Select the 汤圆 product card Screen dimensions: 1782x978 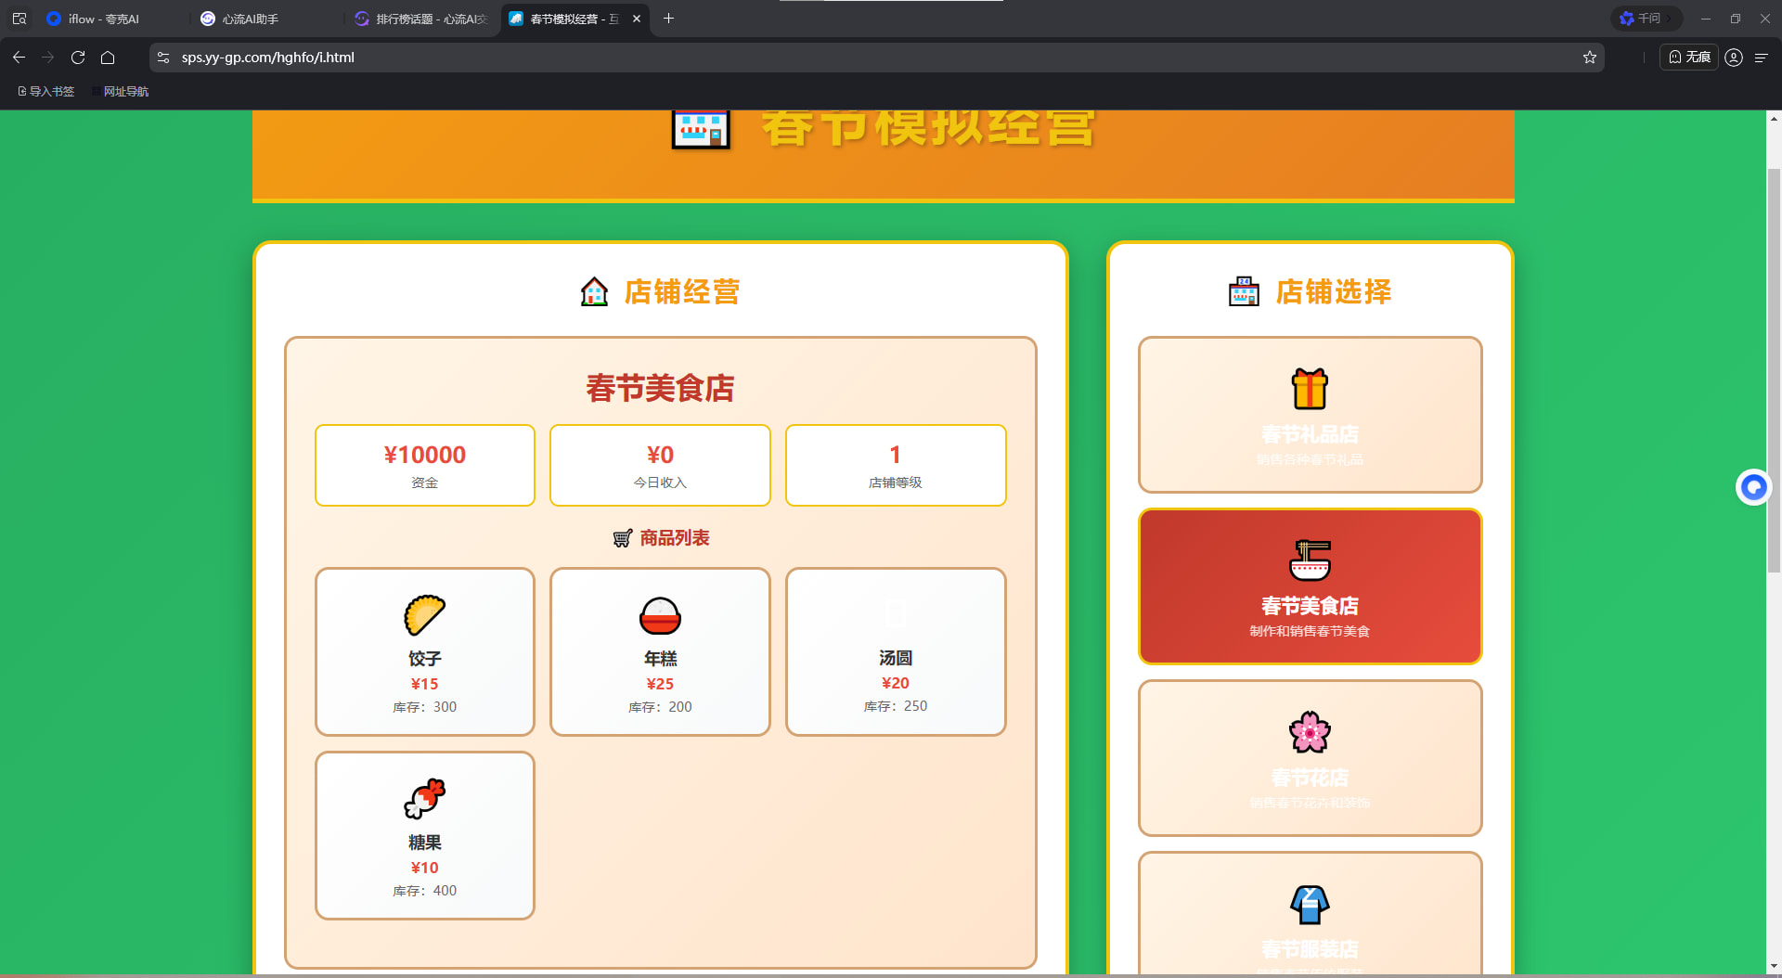[x=895, y=651]
